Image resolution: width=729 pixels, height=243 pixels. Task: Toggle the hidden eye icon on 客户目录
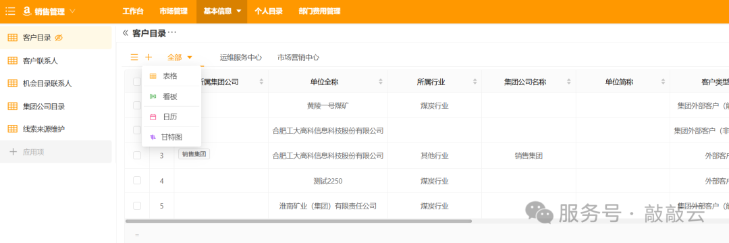59,38
